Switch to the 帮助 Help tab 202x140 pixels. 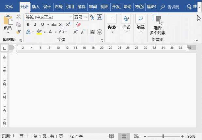127,7
